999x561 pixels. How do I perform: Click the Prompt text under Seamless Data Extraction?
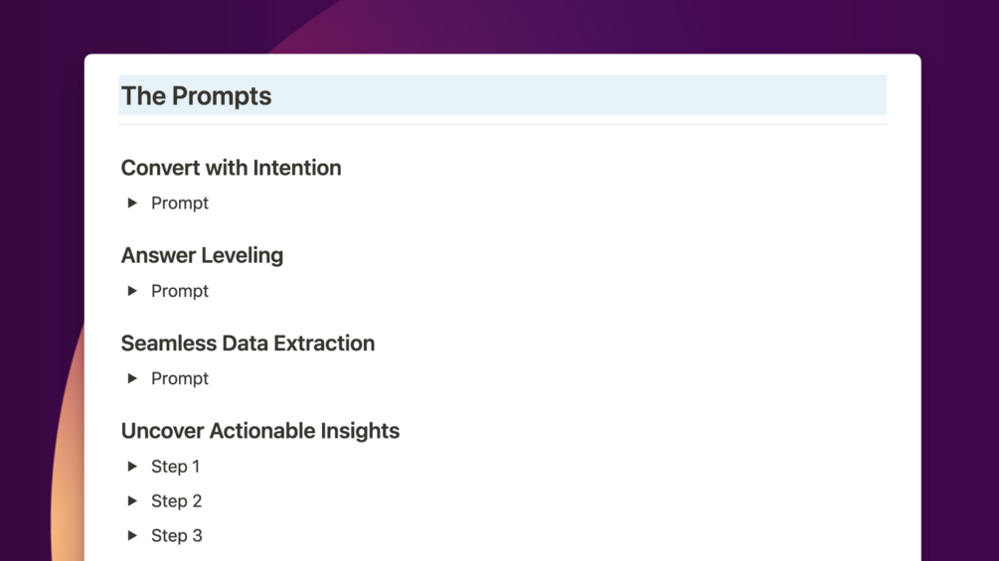[x=180, y=378]
